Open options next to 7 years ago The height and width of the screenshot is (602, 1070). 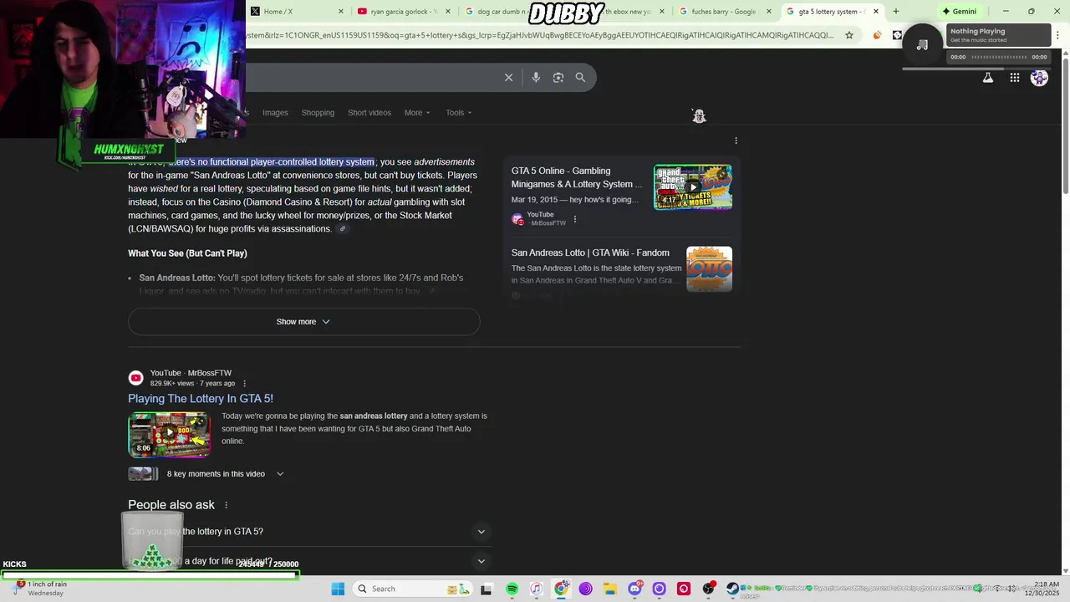point(244,384)
